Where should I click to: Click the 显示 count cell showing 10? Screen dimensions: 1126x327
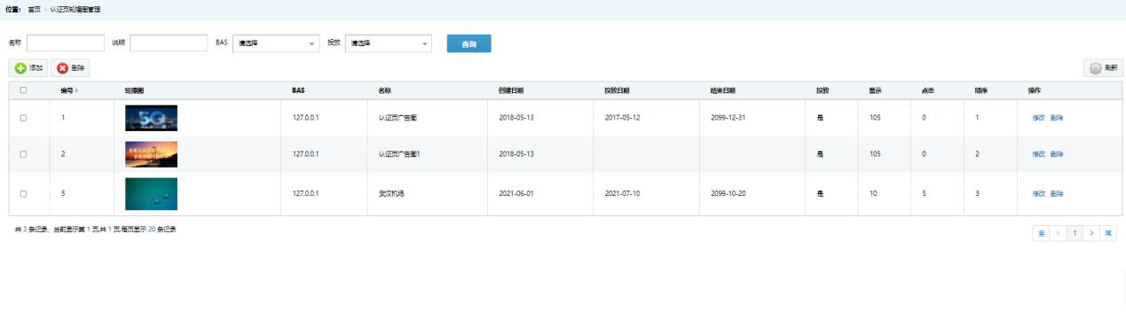pyautogui.click(x=873, y=193)
